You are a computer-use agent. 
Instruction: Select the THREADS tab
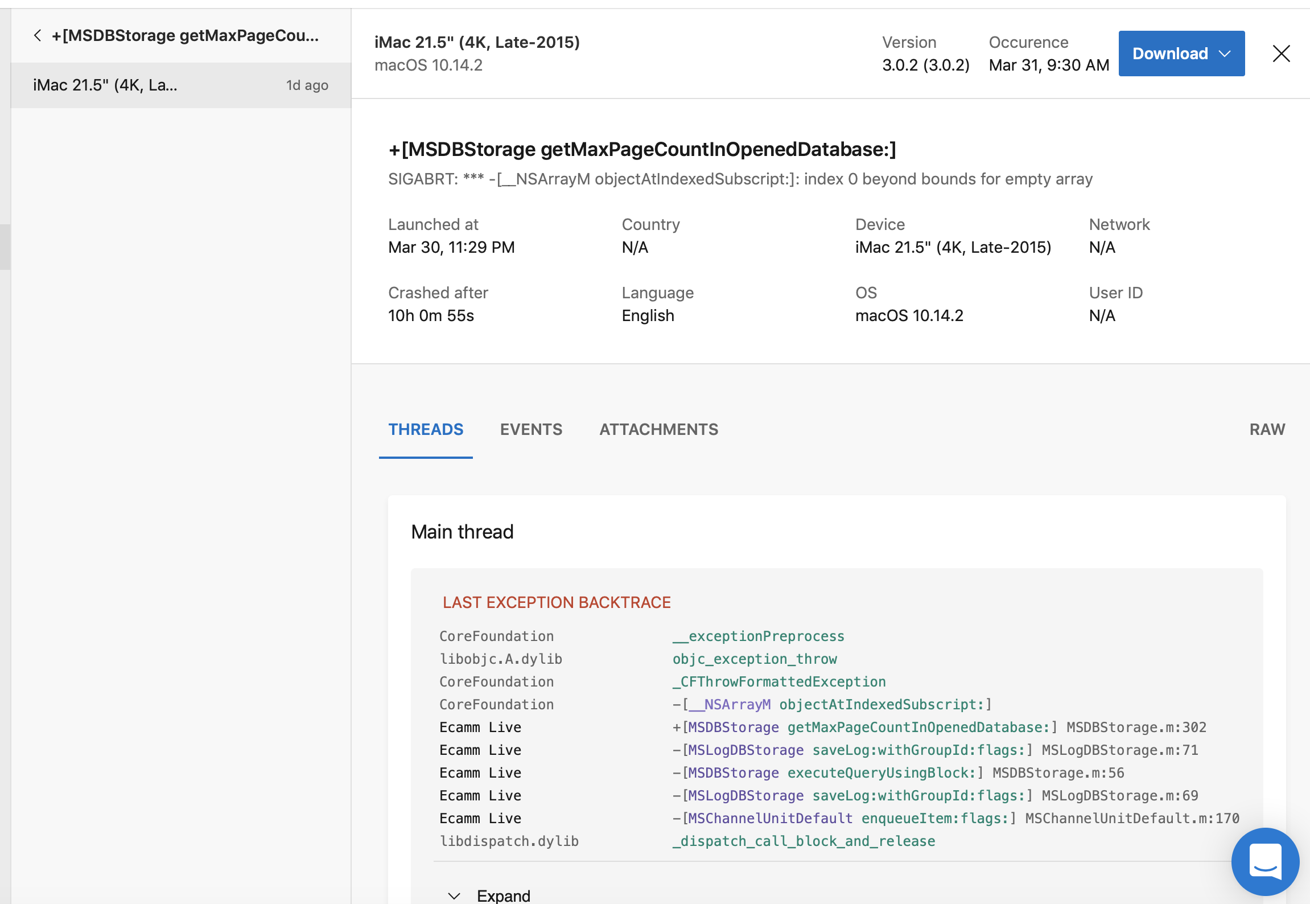coord(426,429)
